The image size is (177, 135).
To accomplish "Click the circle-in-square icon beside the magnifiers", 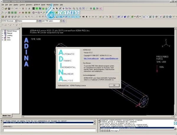I will (83, 9).
